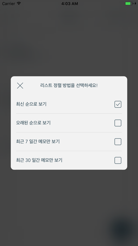
Task: Tap the 리스트 정렬 방법을 선택하세요! title
Action: pos(69,86)
